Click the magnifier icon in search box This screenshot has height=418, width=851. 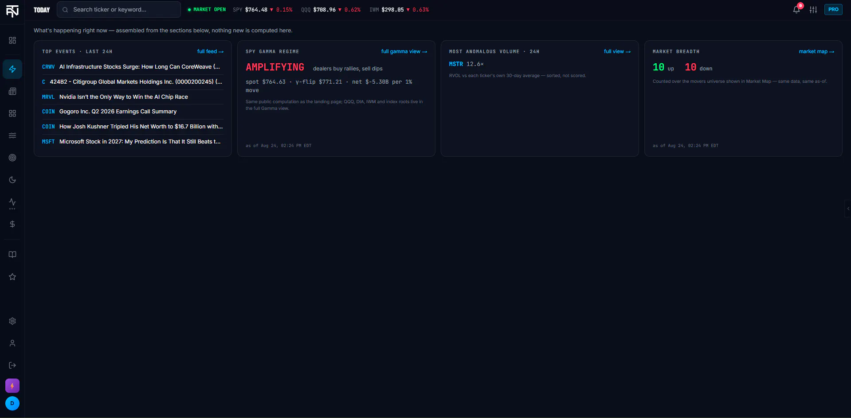pyautogui.click(x=65, y=10)
